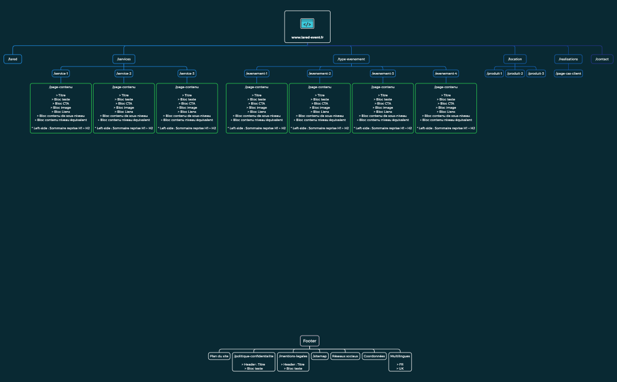Select the /evenement-1 node
Viewport: 617px width, 382px height.
click(x=256, y=73)
